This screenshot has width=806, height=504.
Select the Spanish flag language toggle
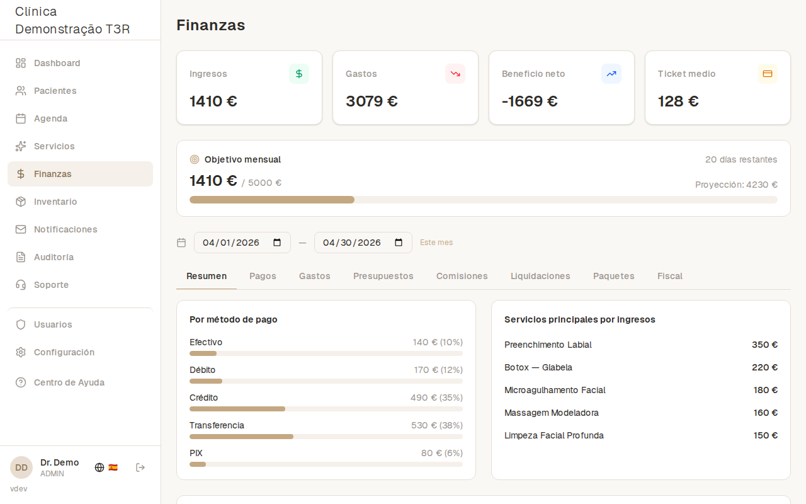point(114,467)
